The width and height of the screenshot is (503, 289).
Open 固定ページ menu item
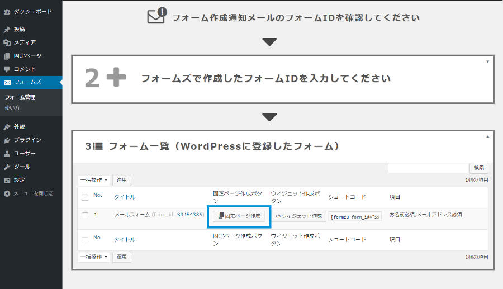[x=27, y=56]
